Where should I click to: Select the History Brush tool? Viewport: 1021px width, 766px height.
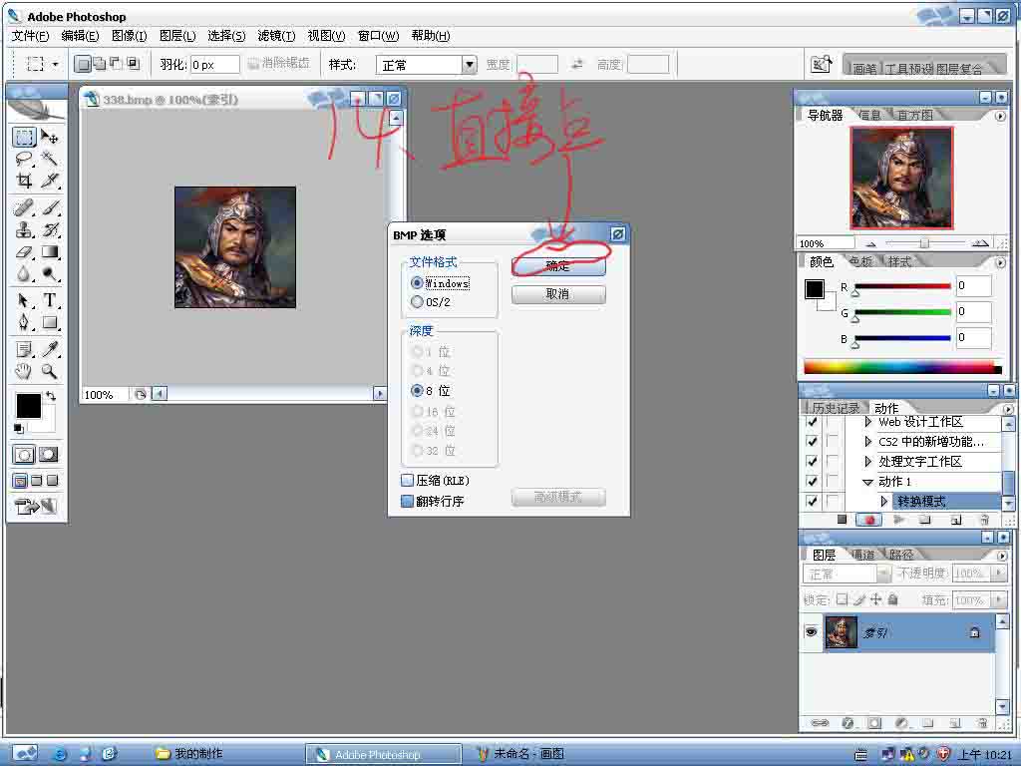[50, 230]
